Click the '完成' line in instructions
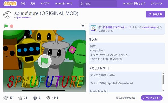Screen dimensions: 168x103 click(x=93, y=46)
